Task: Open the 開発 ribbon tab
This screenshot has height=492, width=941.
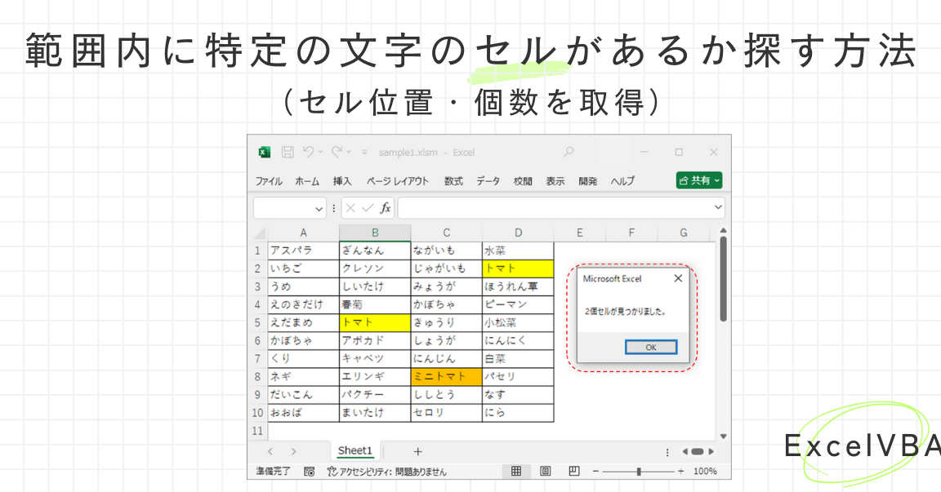Action: click(x=587, y=181)
